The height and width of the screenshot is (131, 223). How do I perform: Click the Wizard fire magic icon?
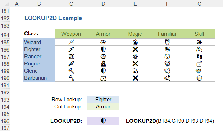(135, 42)
